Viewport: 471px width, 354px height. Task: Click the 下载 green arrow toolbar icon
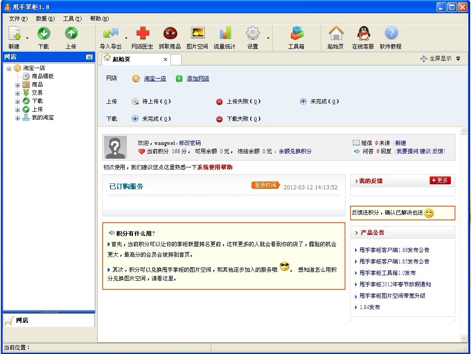(x=44, y=34)
